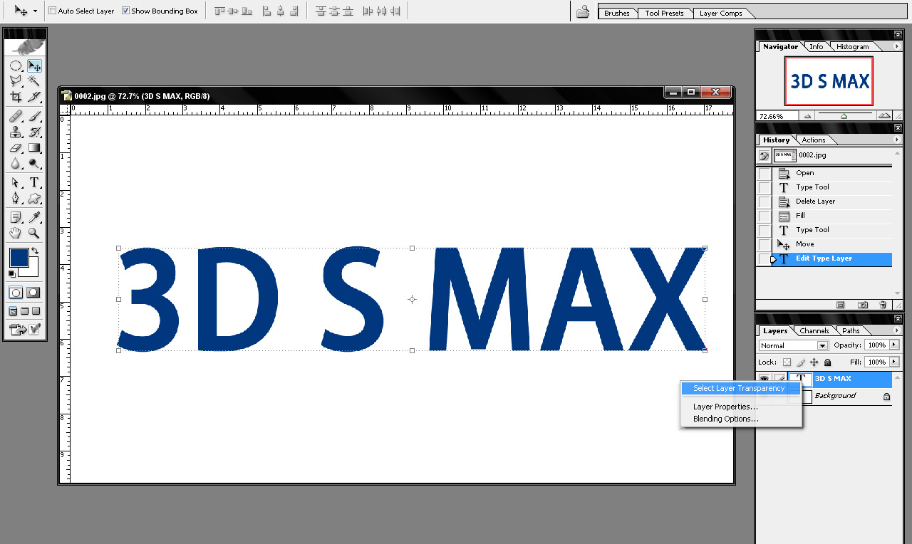Select the Clone Stamp tool
The height and width of the screenshot is (544, 912).
click(x=16, y=132)
